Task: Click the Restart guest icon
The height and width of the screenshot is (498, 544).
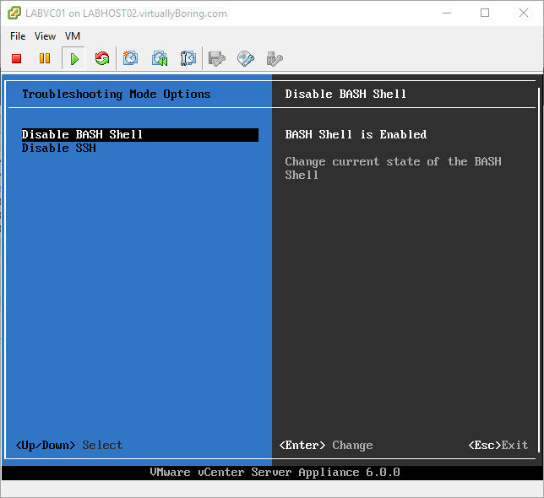Action: 102,58
